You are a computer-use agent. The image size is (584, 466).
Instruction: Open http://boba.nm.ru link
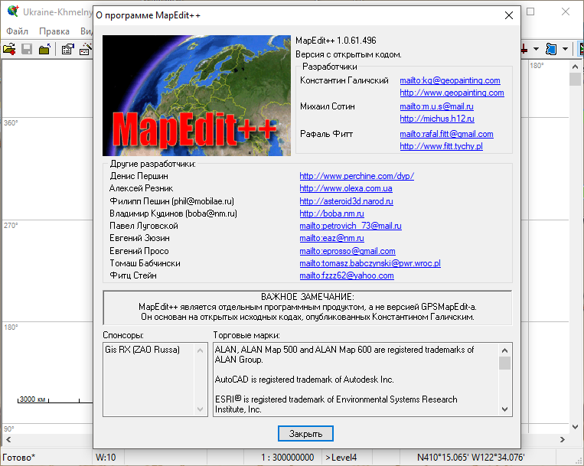[x=332, y=213]
